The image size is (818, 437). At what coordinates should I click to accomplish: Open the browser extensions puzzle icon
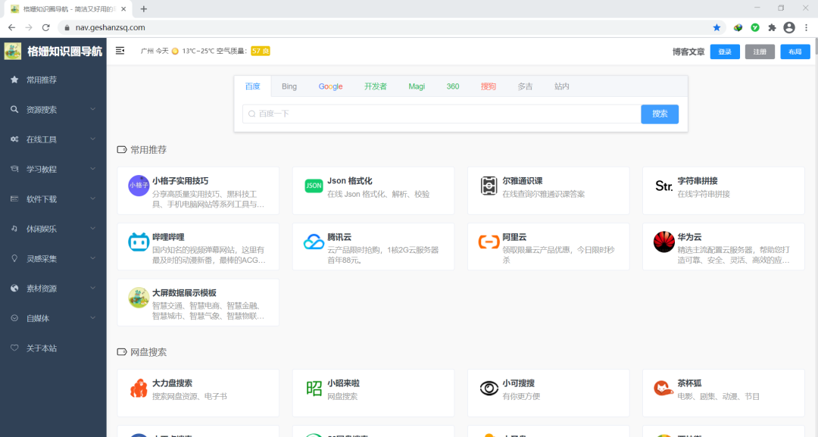[772, 27]
